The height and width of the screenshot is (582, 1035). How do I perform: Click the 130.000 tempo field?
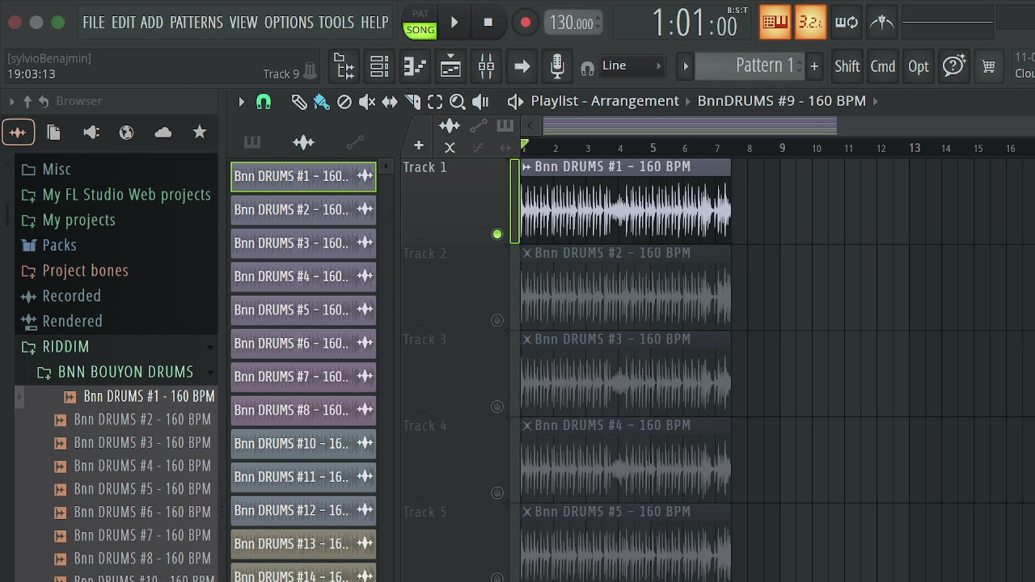click(572, 23)
